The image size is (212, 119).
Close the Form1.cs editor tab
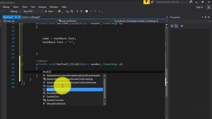[19, 17]
